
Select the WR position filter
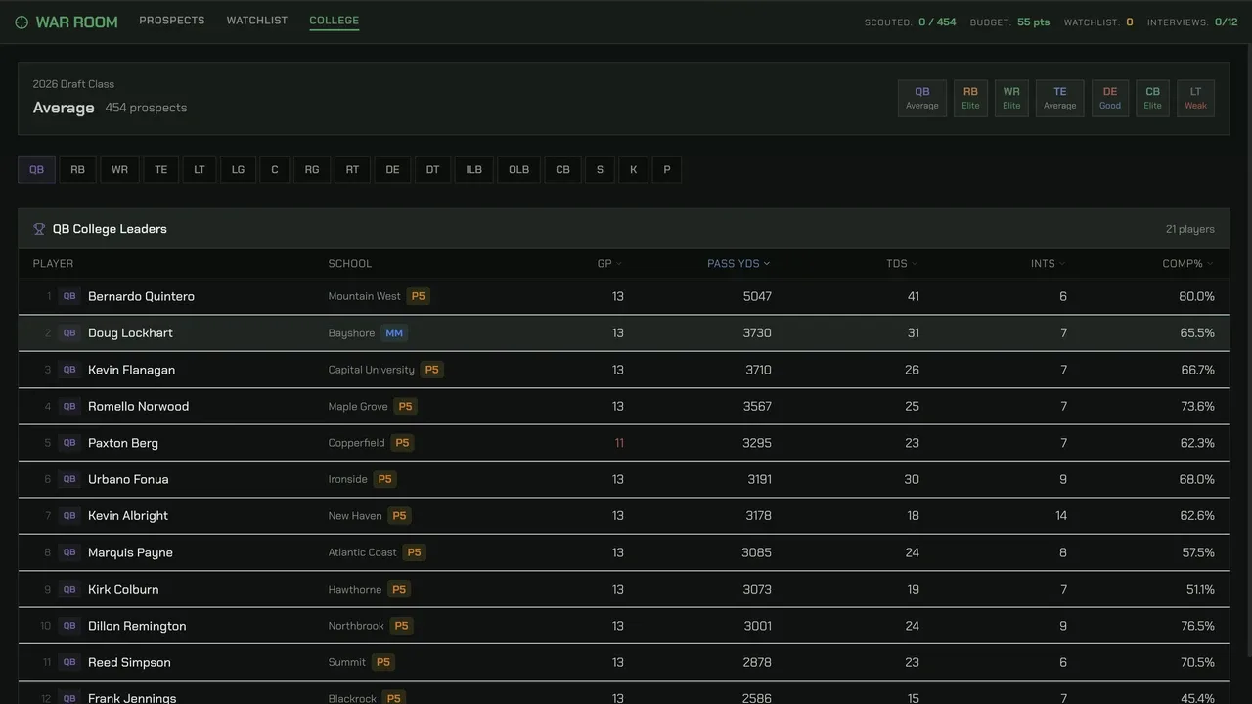[119, 170]
